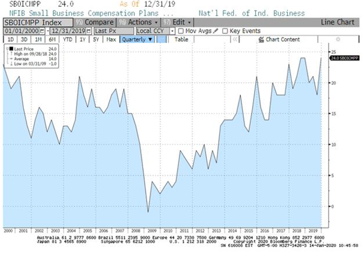Switch to the Table tab

point(181,40)
